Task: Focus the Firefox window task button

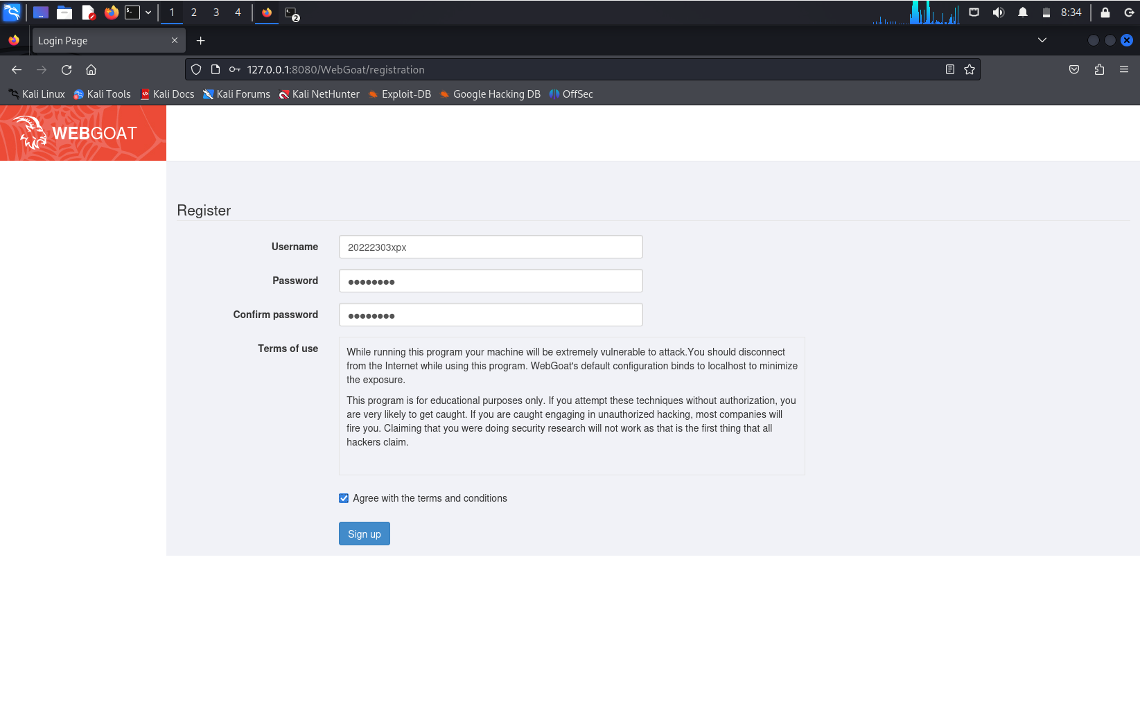Action: pos(267,12)
